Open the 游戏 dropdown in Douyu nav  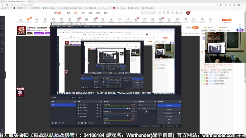coord(98,13)
